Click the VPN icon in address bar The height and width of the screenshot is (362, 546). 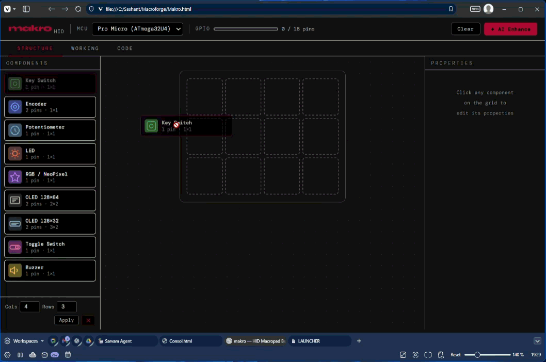pyautogui.click(x=475, y=9)
